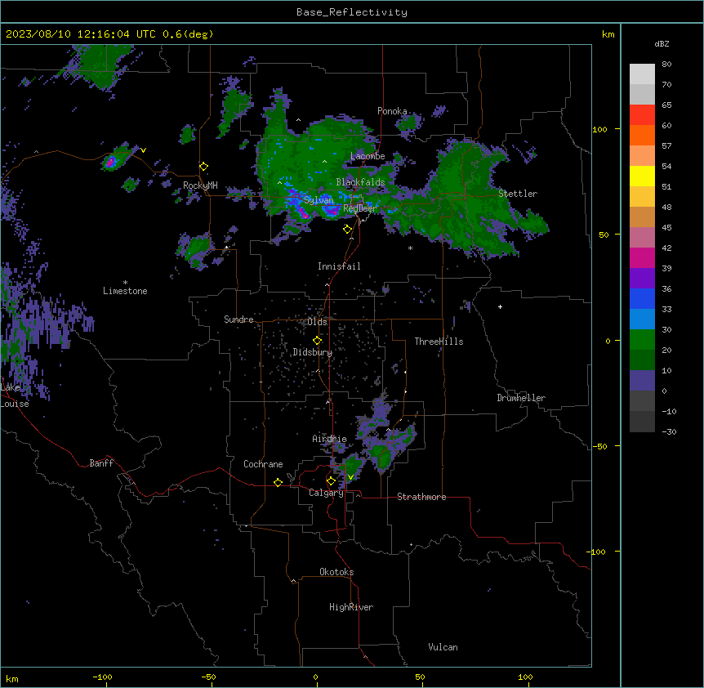Select the white legend swatch between 80 and 70
The height and width of the screenshot is (688, 704).
click(642, 74)
